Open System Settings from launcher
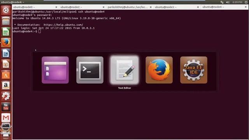The image size is (249, 140). 6,96
